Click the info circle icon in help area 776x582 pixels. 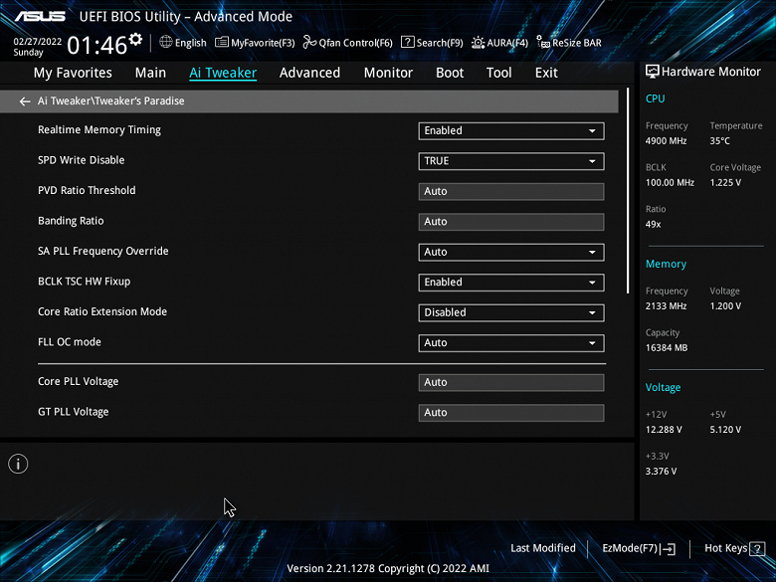18,464
